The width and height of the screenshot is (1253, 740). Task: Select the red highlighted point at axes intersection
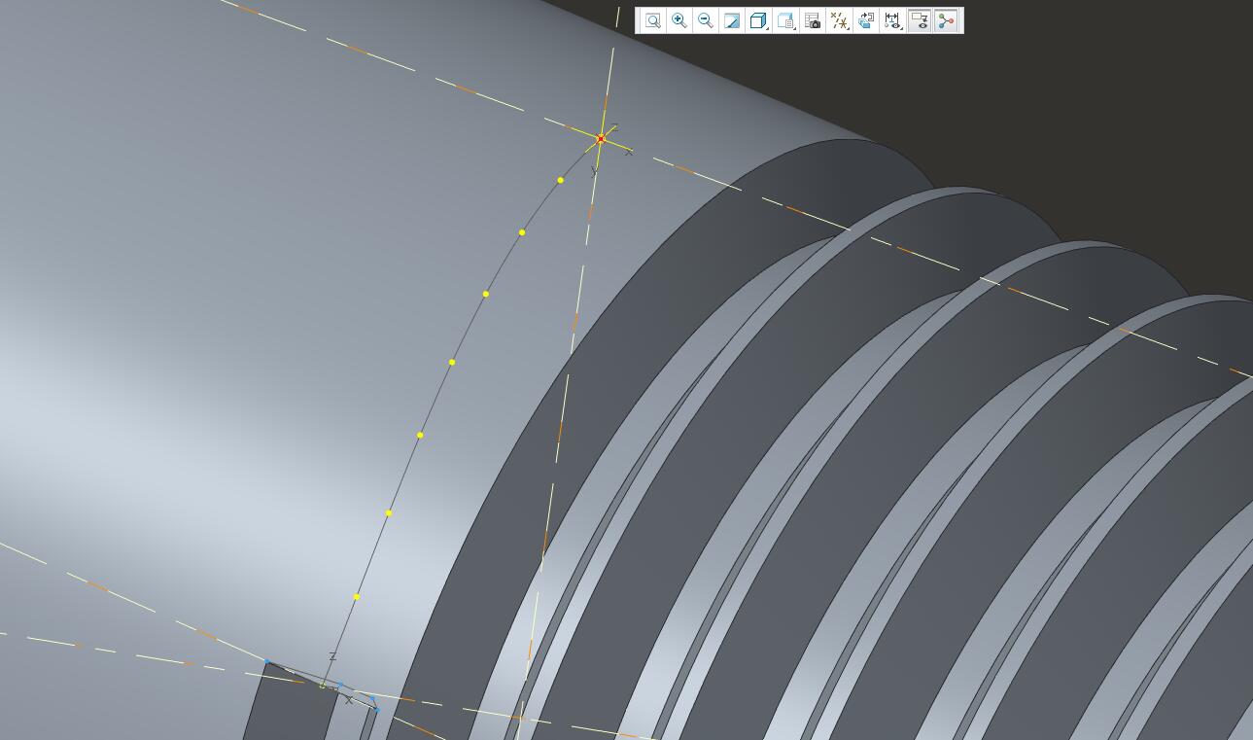coord(601,139)
